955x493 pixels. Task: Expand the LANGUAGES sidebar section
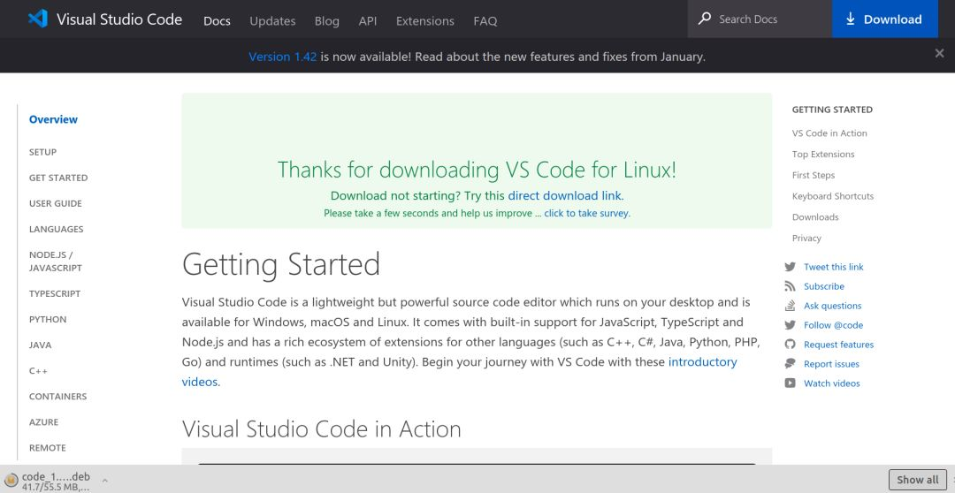coord(56,229)
